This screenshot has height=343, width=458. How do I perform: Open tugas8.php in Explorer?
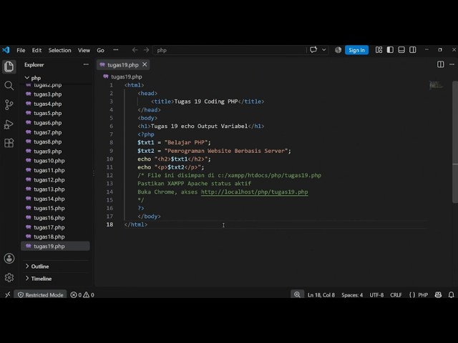pos(48,141)
